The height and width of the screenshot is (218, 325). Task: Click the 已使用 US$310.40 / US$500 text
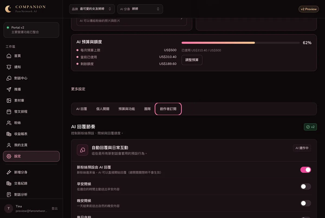click(x=201, y=50)
